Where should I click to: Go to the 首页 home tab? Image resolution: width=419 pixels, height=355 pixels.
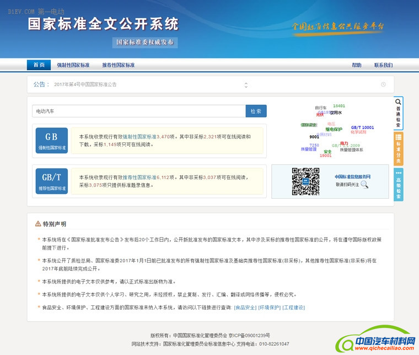(39, 65)
